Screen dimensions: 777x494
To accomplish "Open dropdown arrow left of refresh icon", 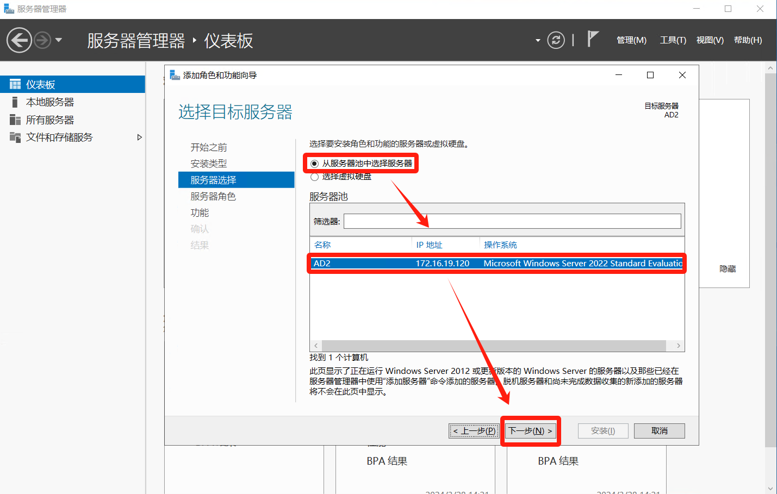I will point(538,40).
